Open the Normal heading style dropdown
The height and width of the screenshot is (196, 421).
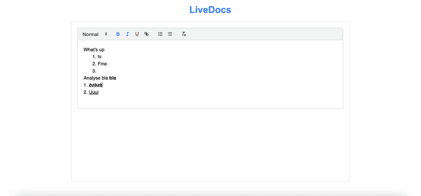point(95,34)
